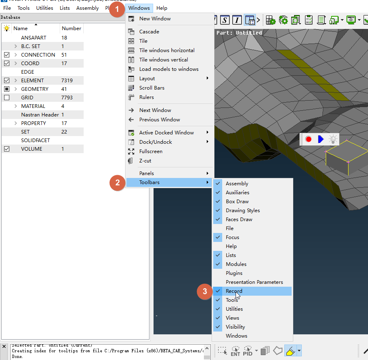Click the 3D box with gear icon
The image size is (368, 360).
(x=283, y=20)
